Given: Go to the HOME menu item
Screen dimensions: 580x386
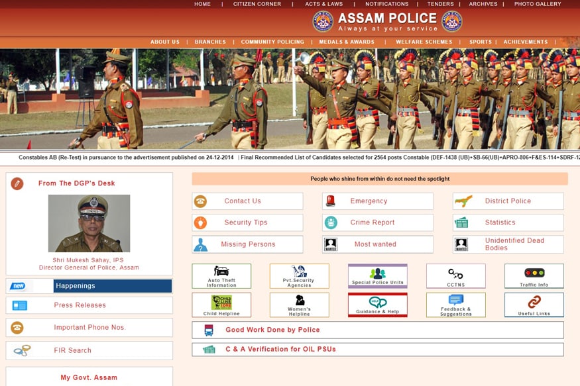Looking at the screenshot, I should click(202, 4).
